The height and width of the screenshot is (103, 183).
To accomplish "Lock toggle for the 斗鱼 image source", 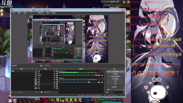I will coord(57,84).
